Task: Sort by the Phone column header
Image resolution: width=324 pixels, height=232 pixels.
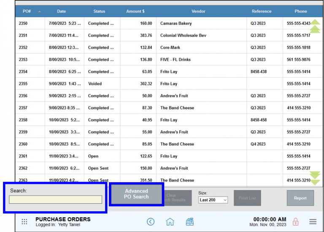Action: (301, 11)
